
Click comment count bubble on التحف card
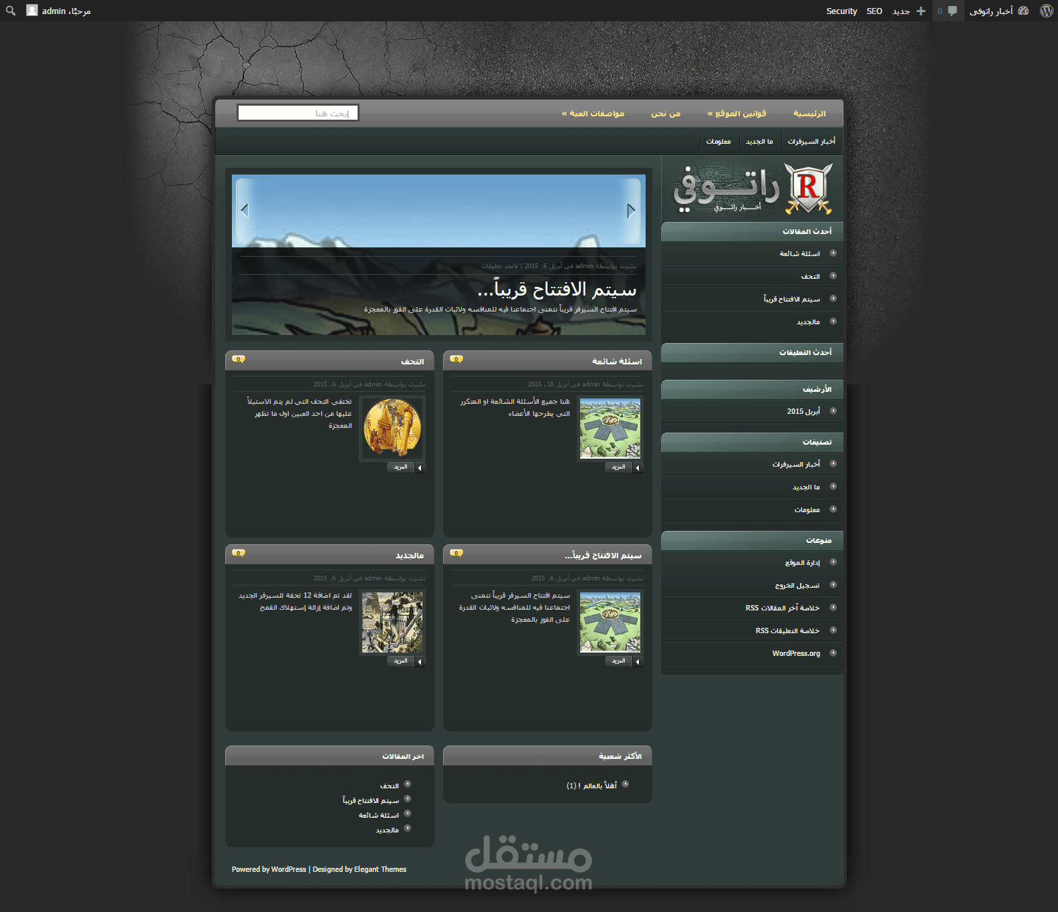point(239,359)
